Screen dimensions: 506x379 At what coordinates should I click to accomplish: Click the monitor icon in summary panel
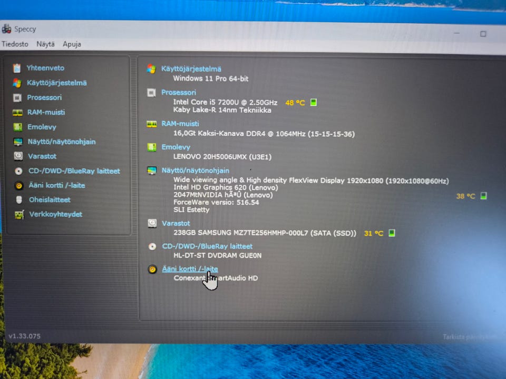(x=152, y=171)
